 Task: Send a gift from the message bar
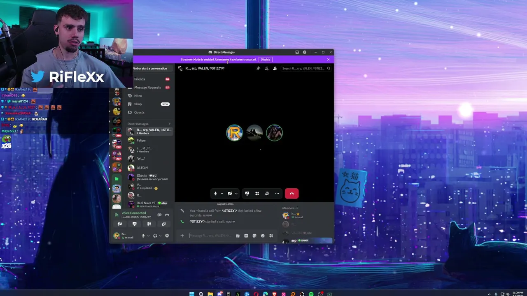tap(238, 236)
